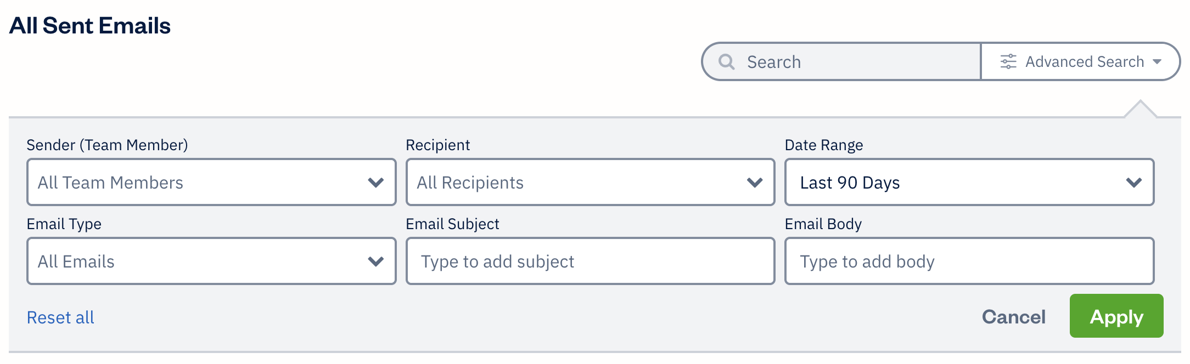The height and width of the screenshot is (364, 1190).
Task: Apply the current email filters
Action: click(1116, 316)
